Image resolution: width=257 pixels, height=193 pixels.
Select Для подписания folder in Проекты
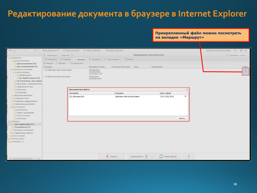[x=24, y=124]
